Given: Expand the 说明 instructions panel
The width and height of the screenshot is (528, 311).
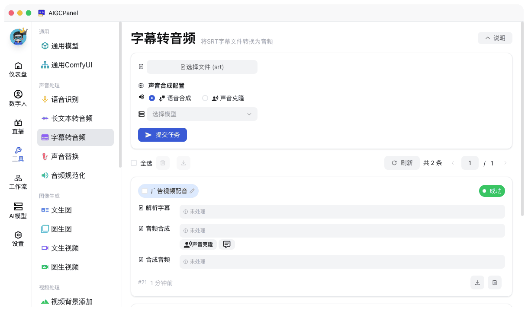Looking at the screenshot, I should [x=495, y=38].
